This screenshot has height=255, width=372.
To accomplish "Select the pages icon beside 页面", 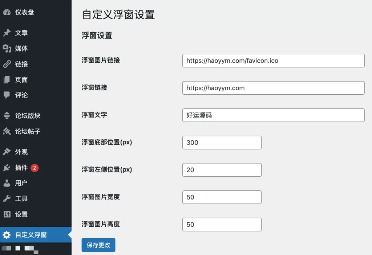I will click(7, 80).
